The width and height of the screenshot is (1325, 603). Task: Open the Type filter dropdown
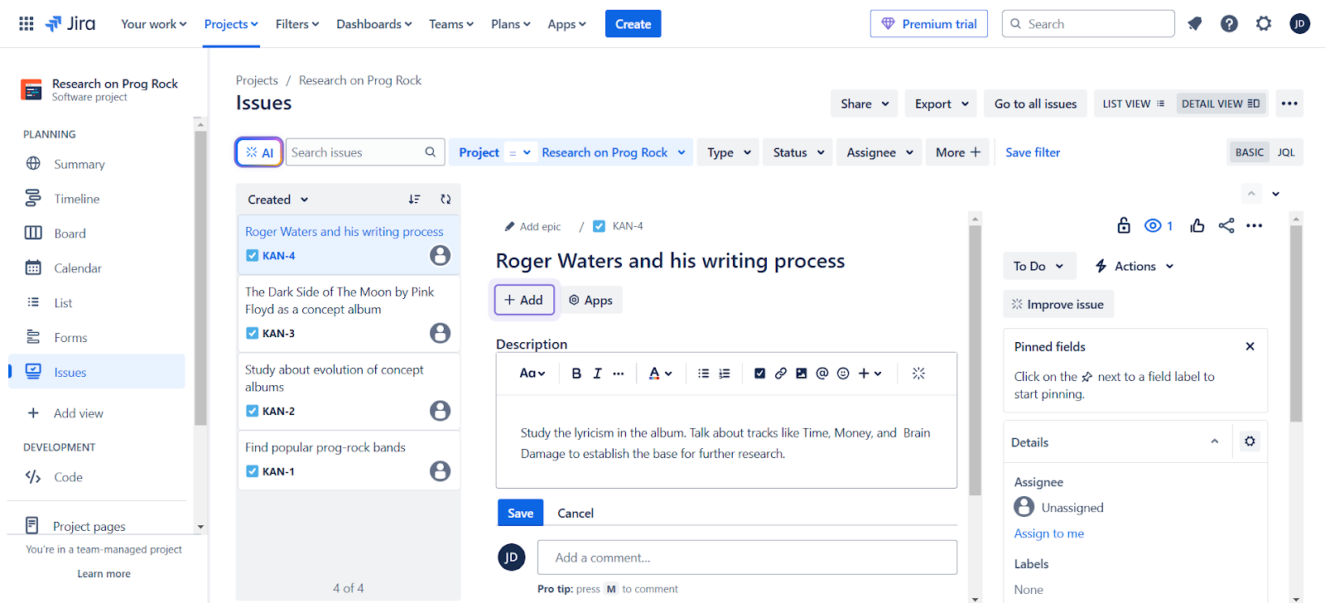(x=729, y=152)
